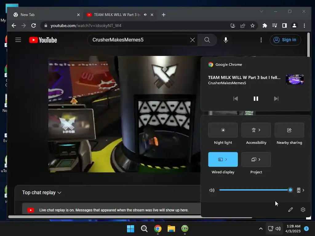Click the YouTube video player

(124, 114)
